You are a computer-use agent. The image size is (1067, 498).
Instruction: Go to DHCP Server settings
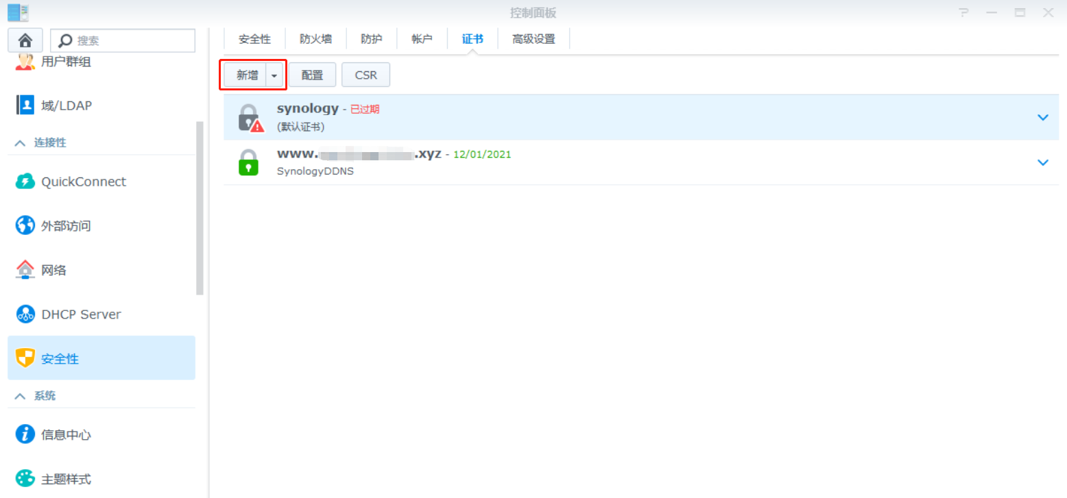point(101,314)
